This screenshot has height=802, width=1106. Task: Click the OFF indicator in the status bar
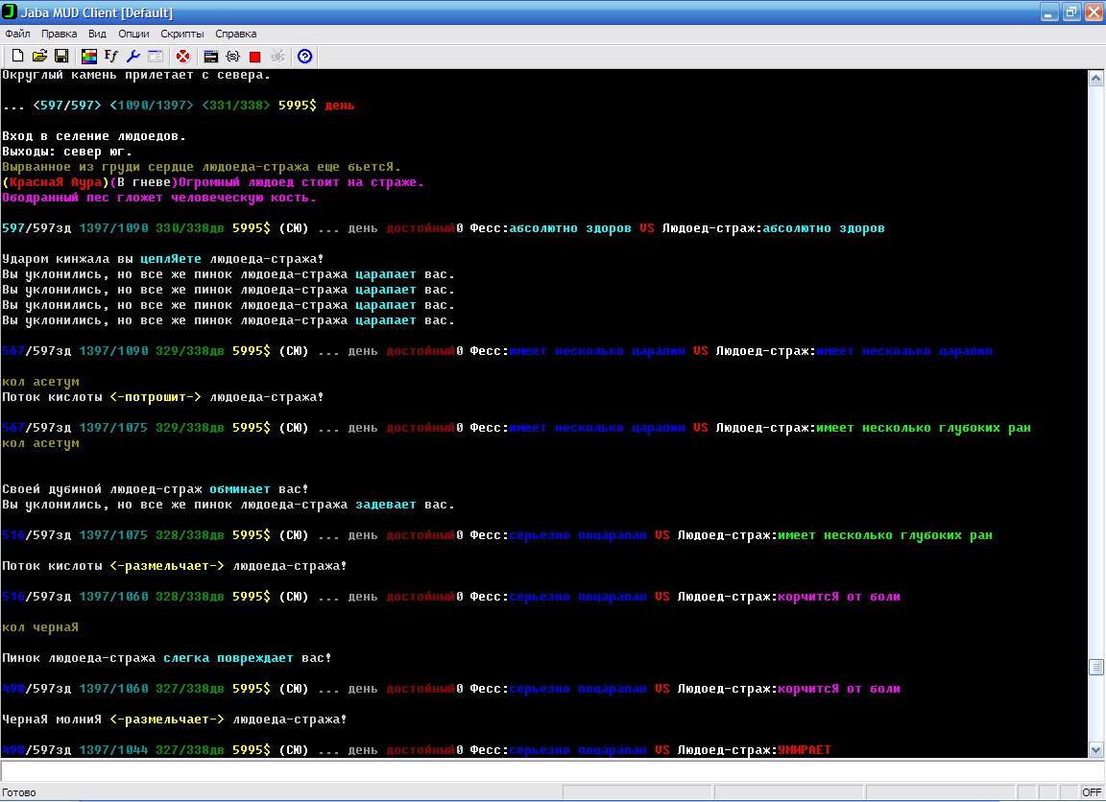(x=1092, y=793)
